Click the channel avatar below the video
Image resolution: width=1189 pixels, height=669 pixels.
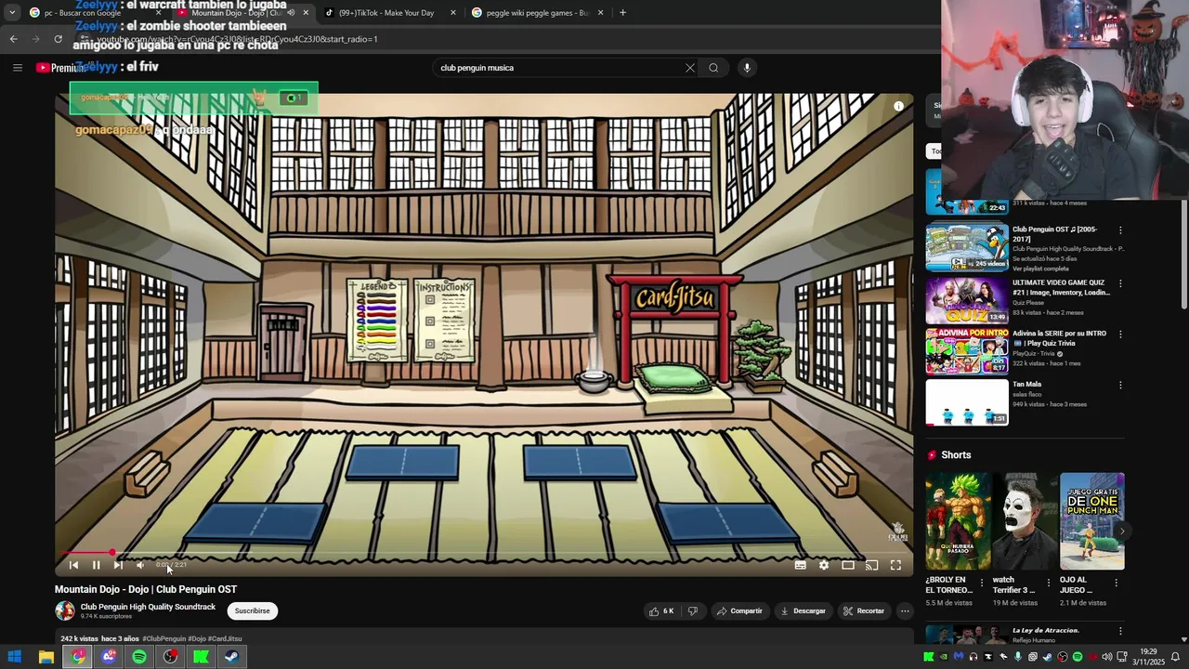coord(65,610)
